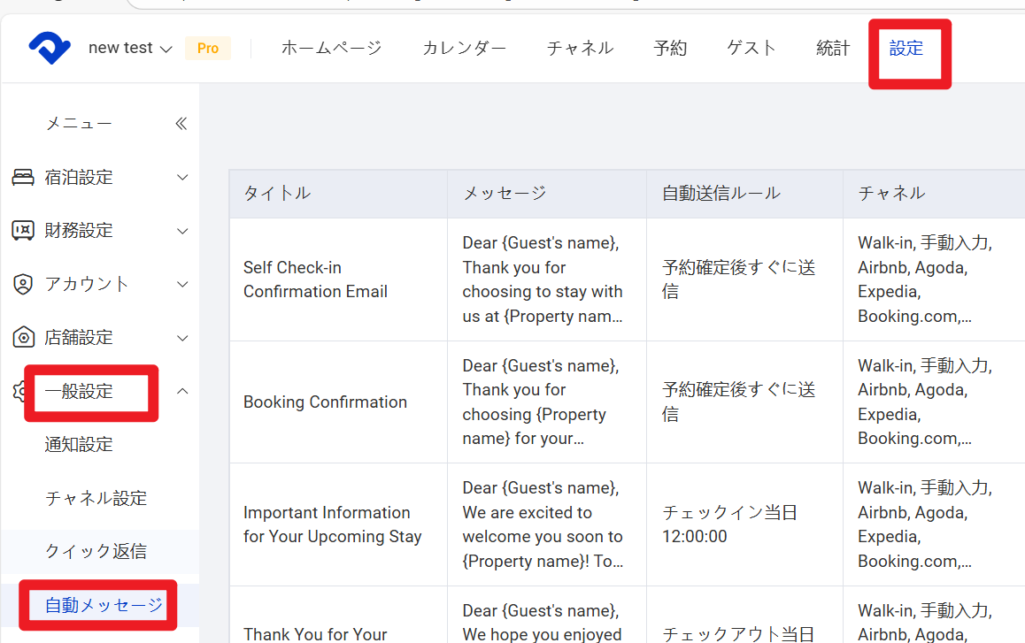Click the bed icon for 宿泊設定
1025x643 pixels.
[x=22, y=178]
